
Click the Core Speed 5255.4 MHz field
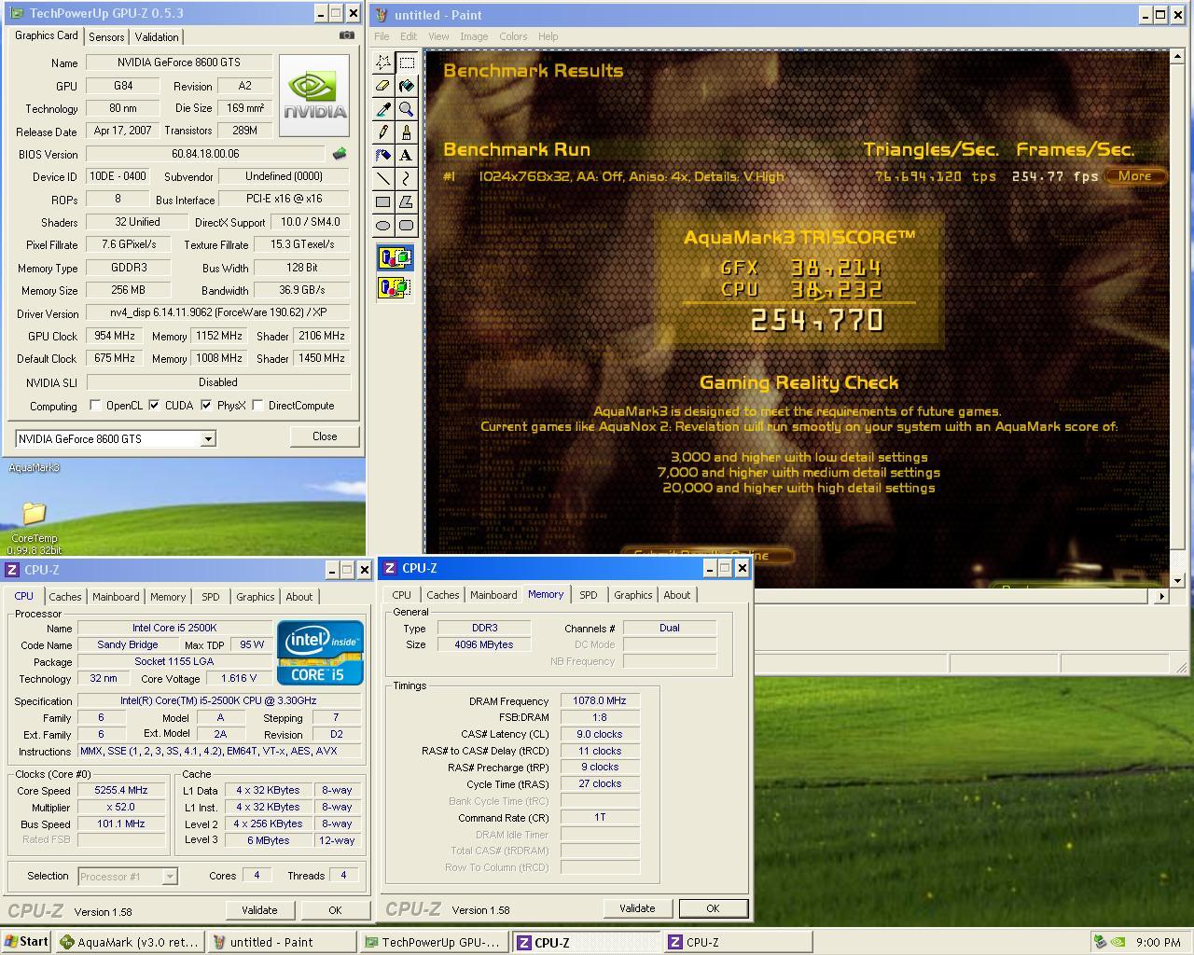point(121,791)
